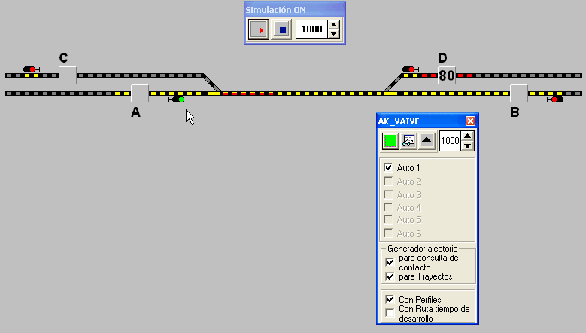586x333 pixels.
Task: Click the 'Simulación ON' title bar
Action: (294, 10)
